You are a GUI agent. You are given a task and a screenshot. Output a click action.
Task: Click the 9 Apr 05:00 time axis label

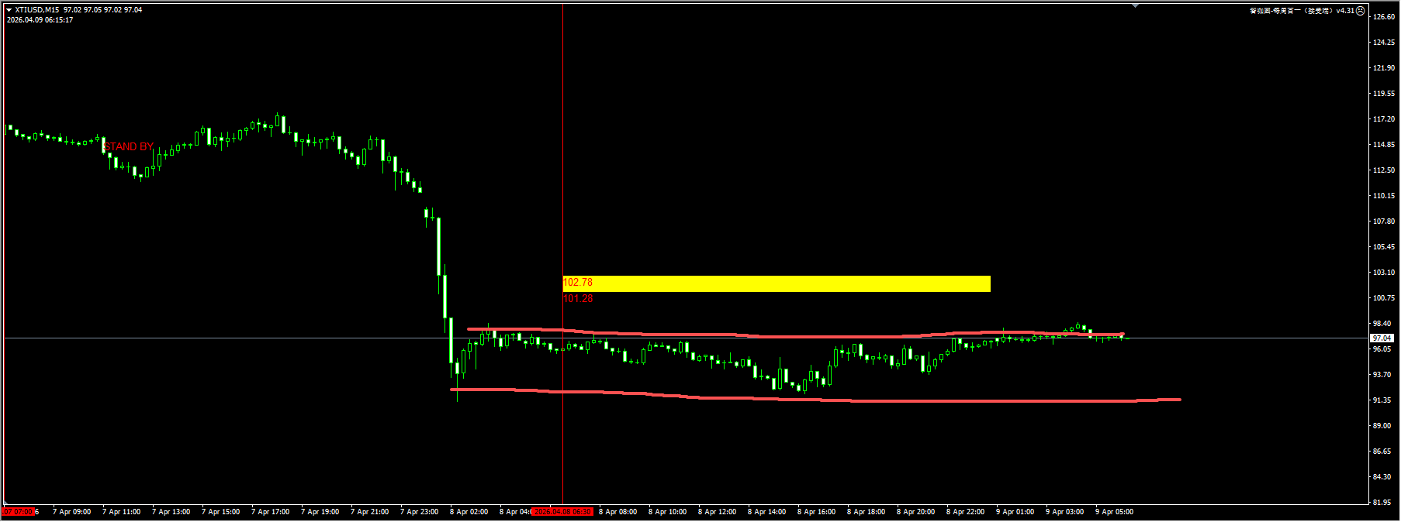[1114, 512]
